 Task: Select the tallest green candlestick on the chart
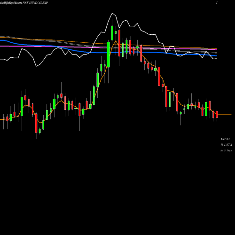point(108,55)
